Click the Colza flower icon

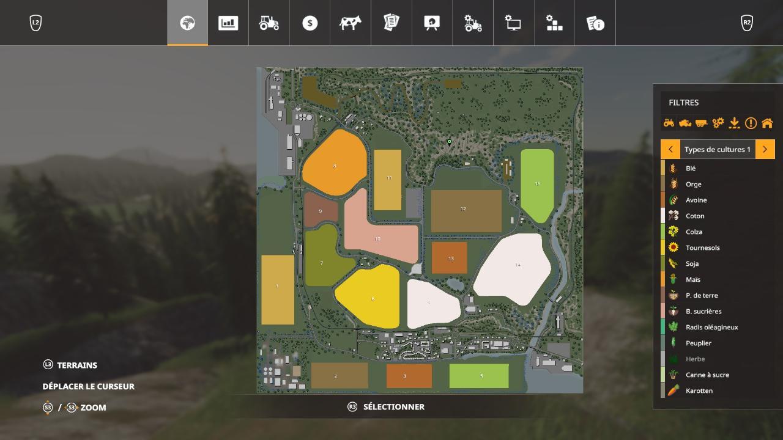point(674,232)
